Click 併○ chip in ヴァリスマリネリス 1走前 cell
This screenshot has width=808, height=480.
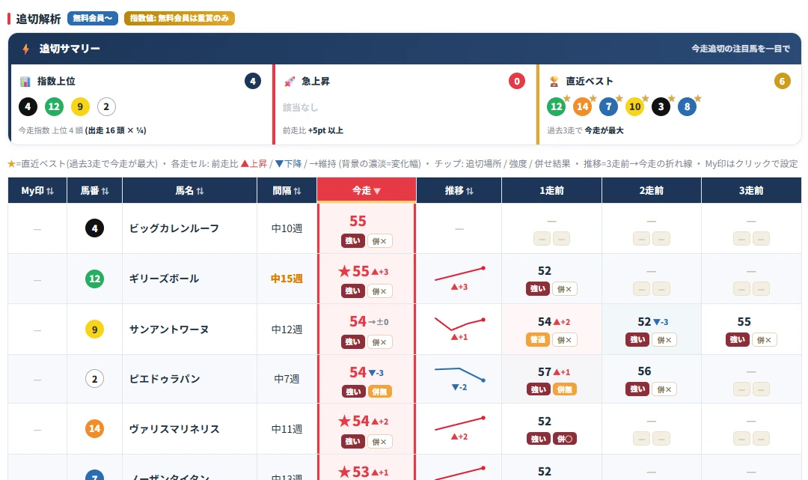pos(565,439)
